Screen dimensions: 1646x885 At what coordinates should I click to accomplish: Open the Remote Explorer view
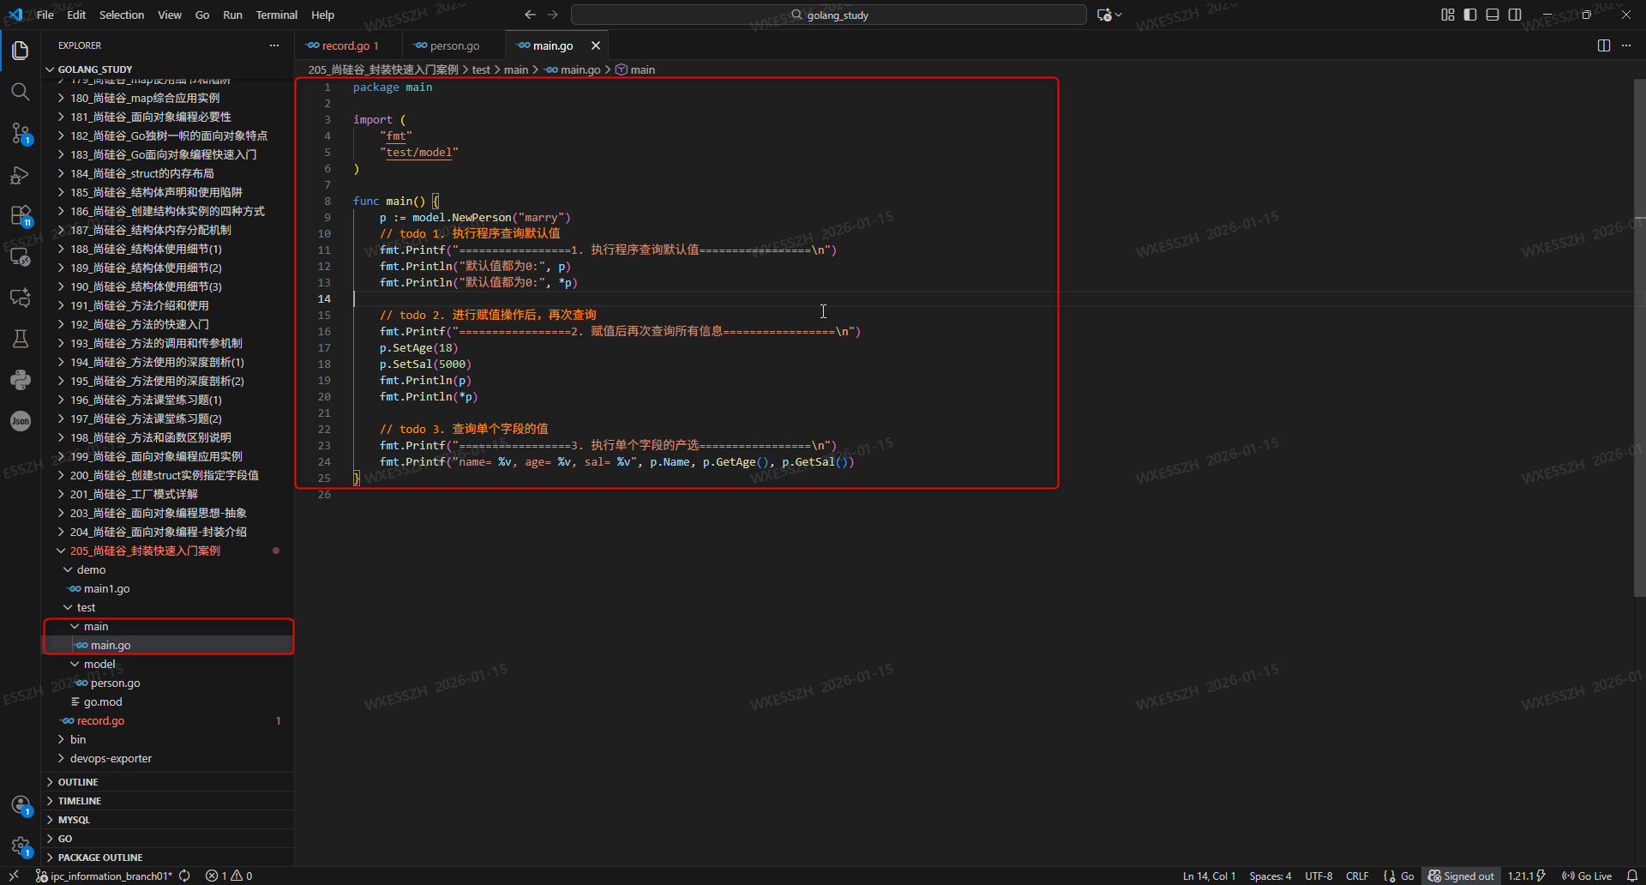21,256
